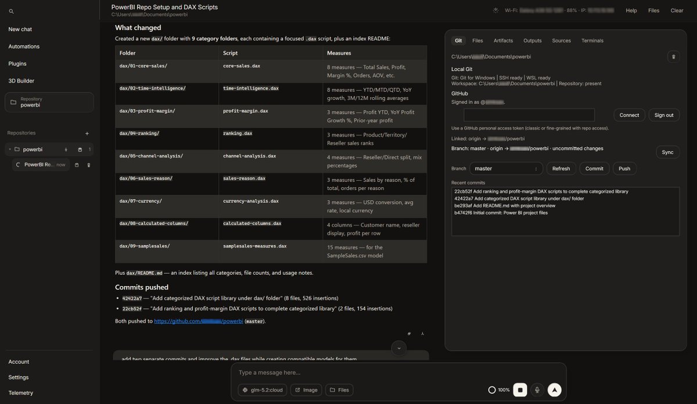Click the time-intelligence.dax script cell

coord(271,93)
